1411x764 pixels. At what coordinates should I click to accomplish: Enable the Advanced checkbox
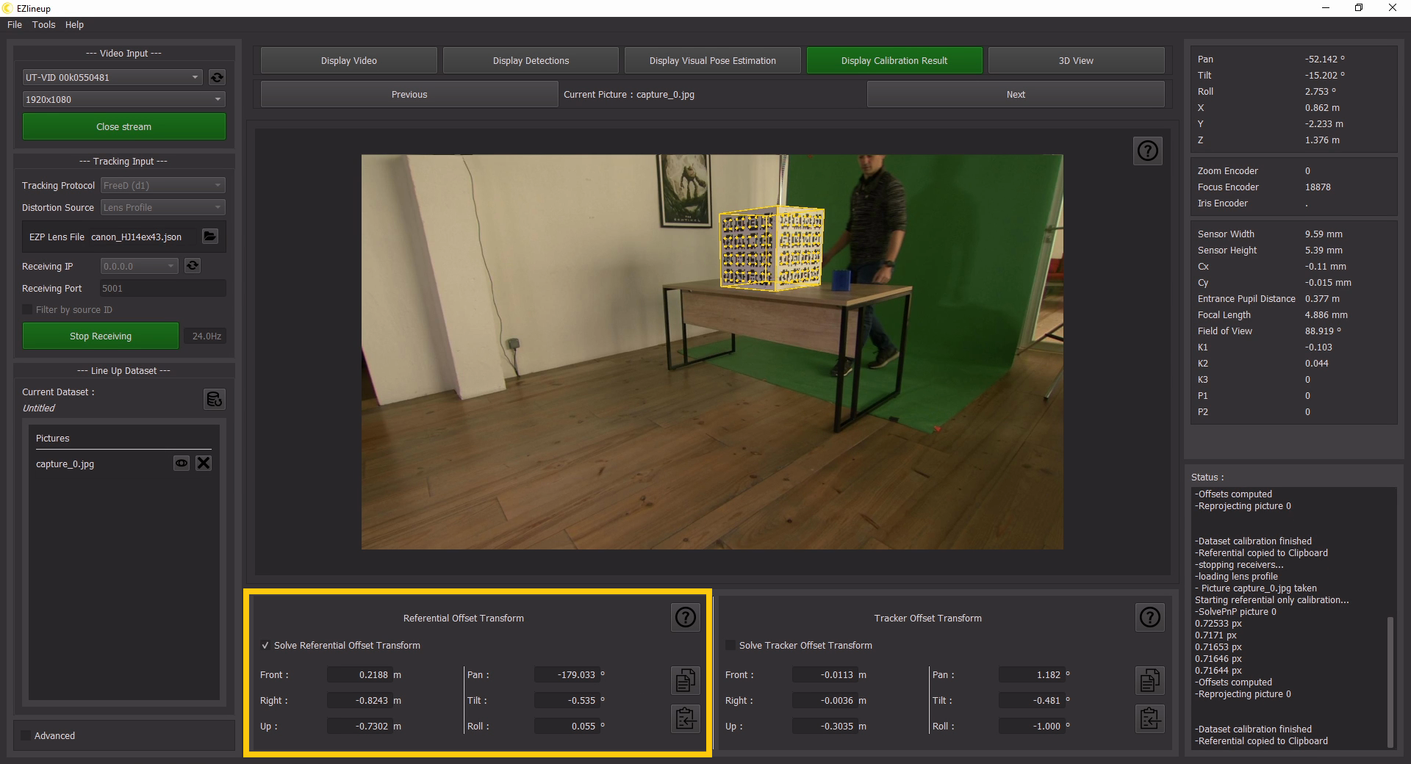click(26, 735)
